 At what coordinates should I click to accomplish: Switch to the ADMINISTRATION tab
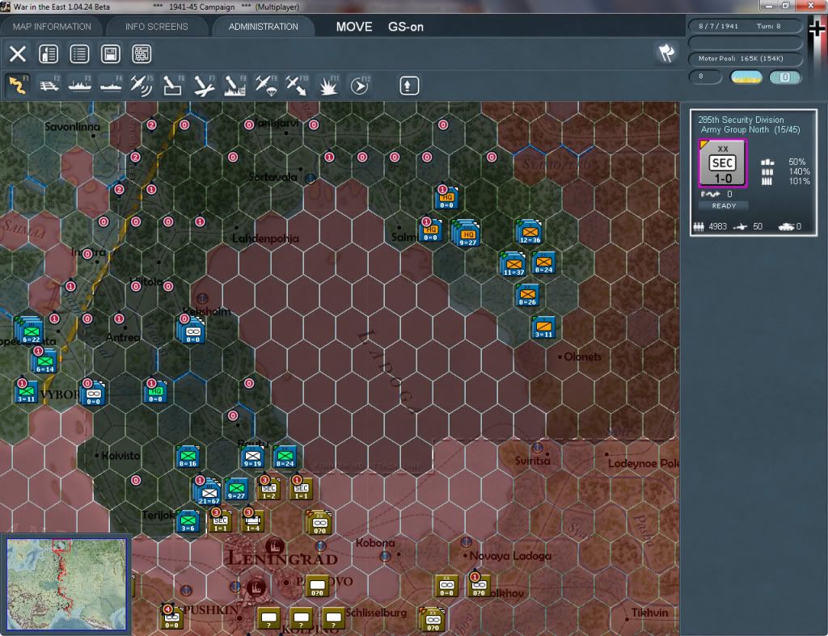pyautogui.click(x=263, y=27)
